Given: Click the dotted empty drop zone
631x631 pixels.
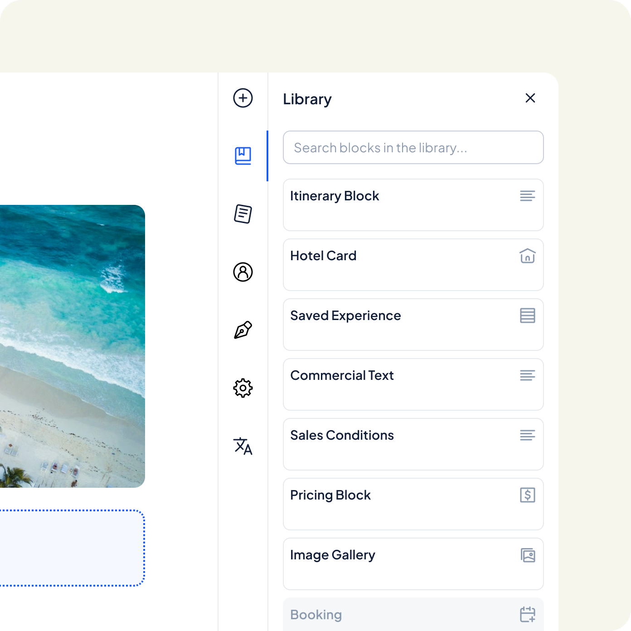Looking at the screenshot, I should 73,548.
